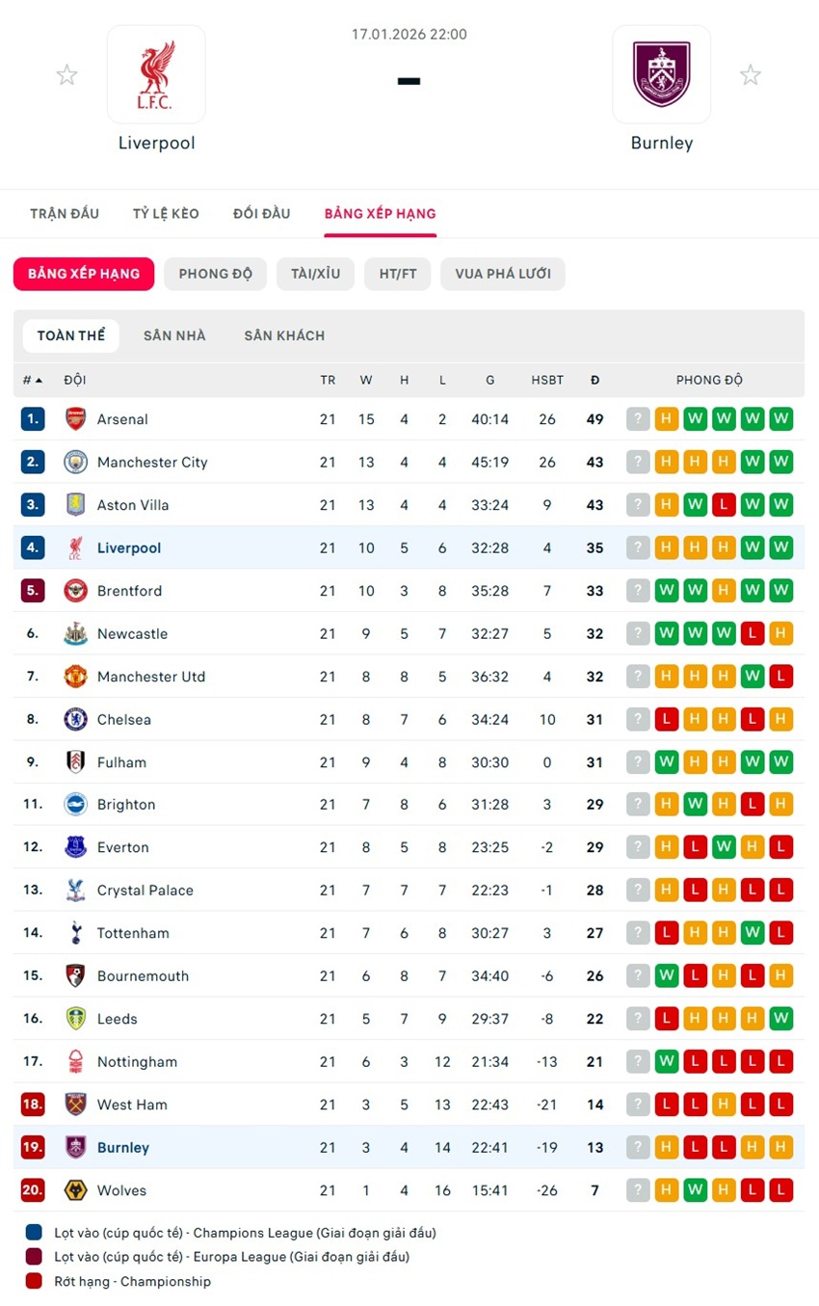This screenshot has width=819, height=1306.
Task: Favorite Liverpool with the star icon
Action: 66,75
